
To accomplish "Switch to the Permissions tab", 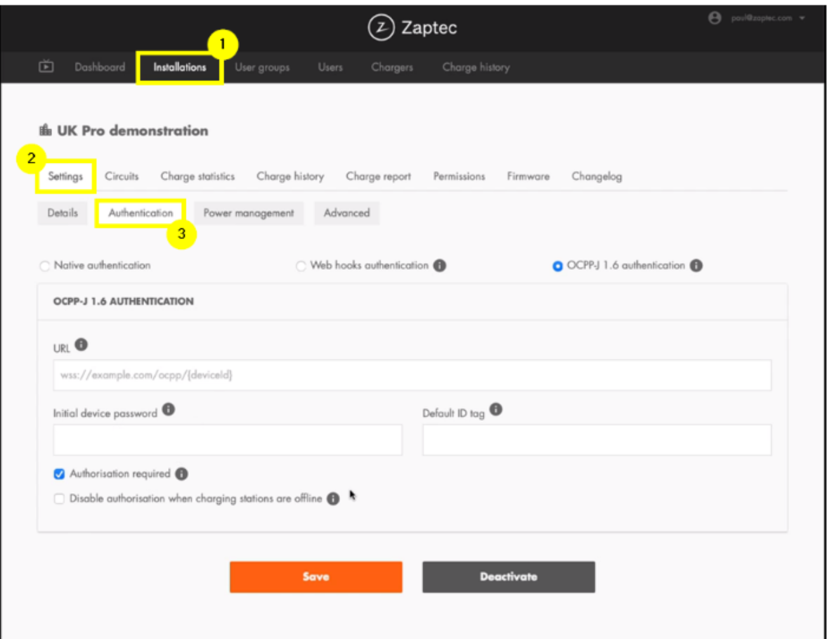I will click(x=459, y=176).
